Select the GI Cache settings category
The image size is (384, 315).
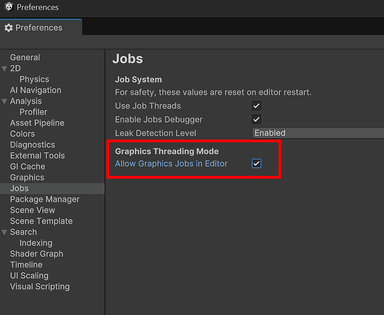click(28, 166)
